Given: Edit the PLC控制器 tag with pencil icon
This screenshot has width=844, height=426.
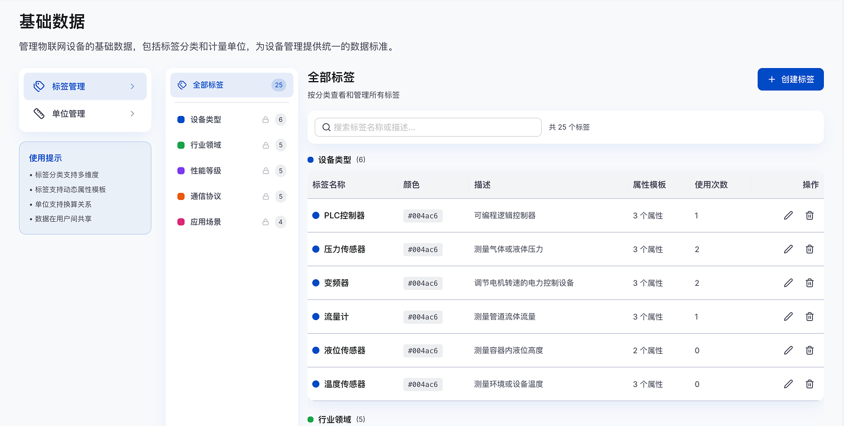Looking at the screenshot, I should (788, 215).
